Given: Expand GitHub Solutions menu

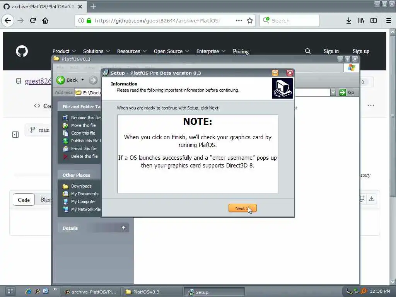Looking at the screenshot, I should pos(96,51).
